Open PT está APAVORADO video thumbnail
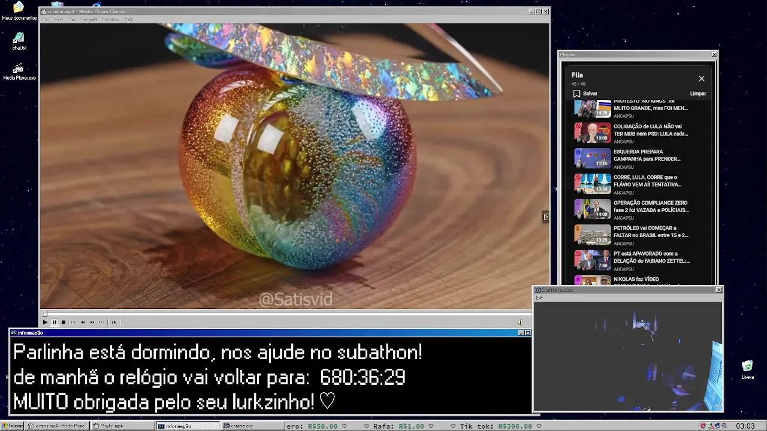Image resolution: width=767 pixels, height=431 pixels. [x=593, y=260]
